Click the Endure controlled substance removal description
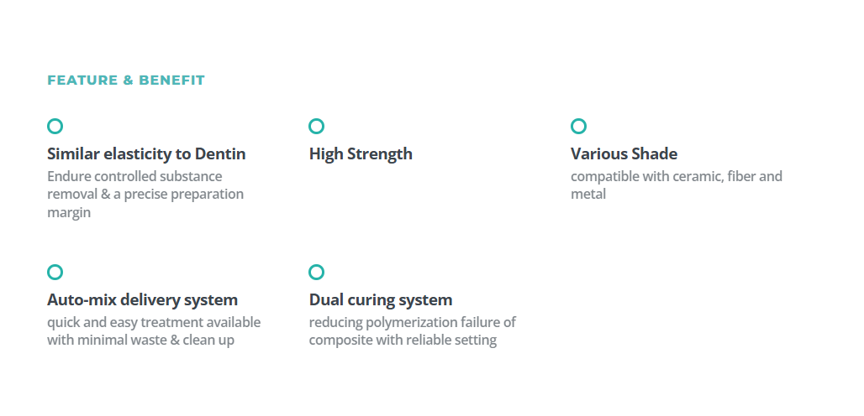864x416 pixels. (145, 194)
